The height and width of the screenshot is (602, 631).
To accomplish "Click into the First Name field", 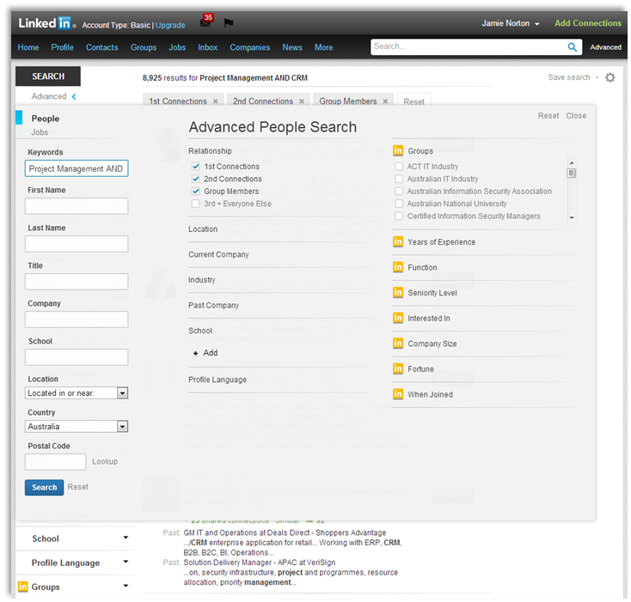I will 77,206.
